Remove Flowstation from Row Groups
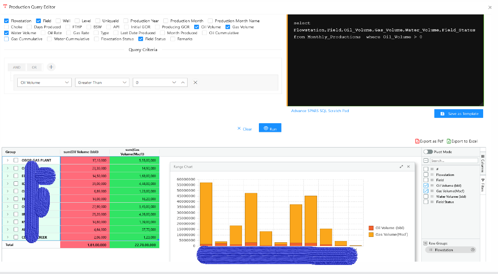 (472, 250)
